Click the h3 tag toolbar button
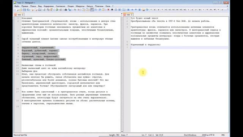243x137 pixels. click(174, 10)
